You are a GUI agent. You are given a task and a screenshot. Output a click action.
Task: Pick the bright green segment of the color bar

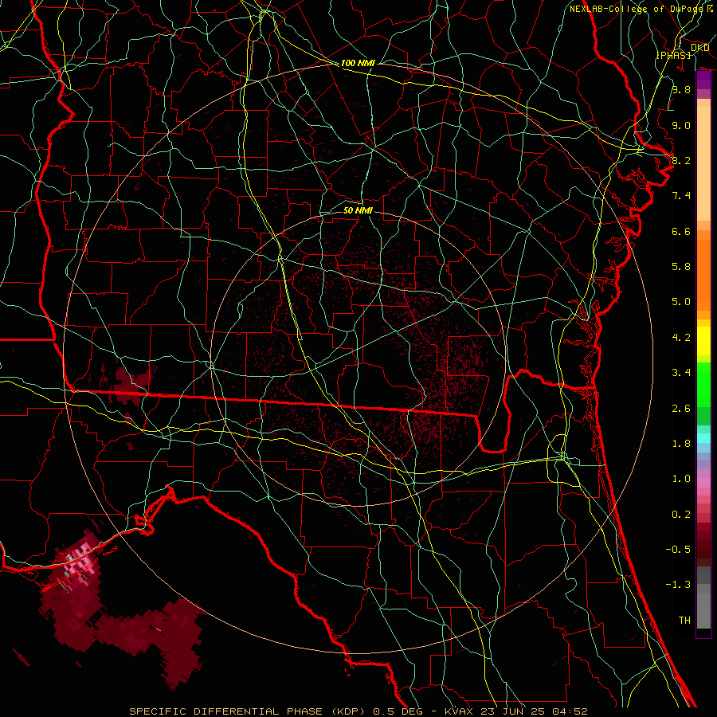point(703,385)
